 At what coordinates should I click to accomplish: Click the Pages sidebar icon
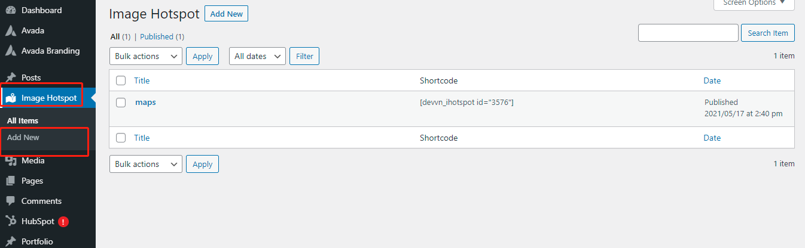(10, 181)
